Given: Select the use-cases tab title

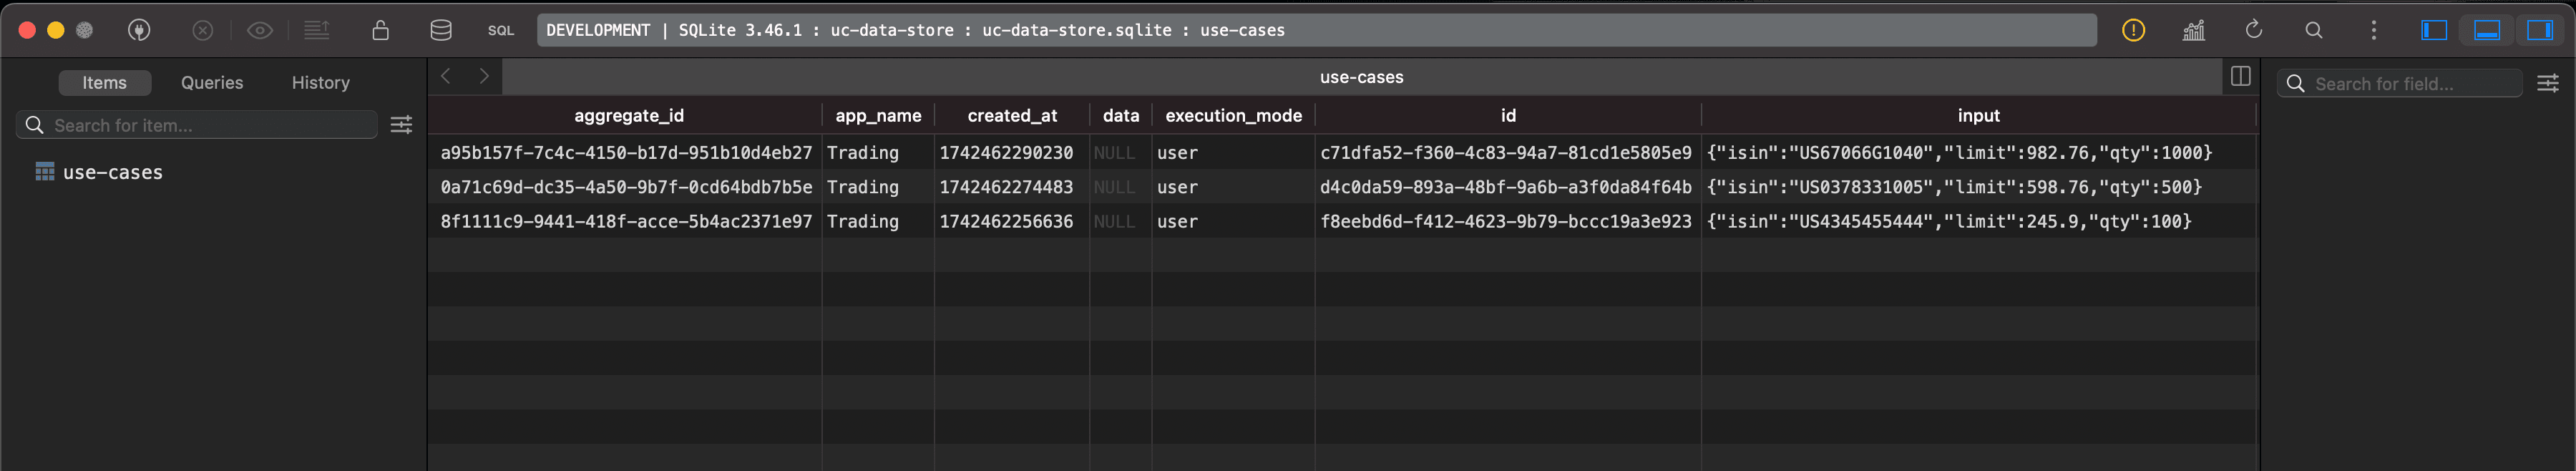Looking at the screenshot, I should tap(1361, 77).
